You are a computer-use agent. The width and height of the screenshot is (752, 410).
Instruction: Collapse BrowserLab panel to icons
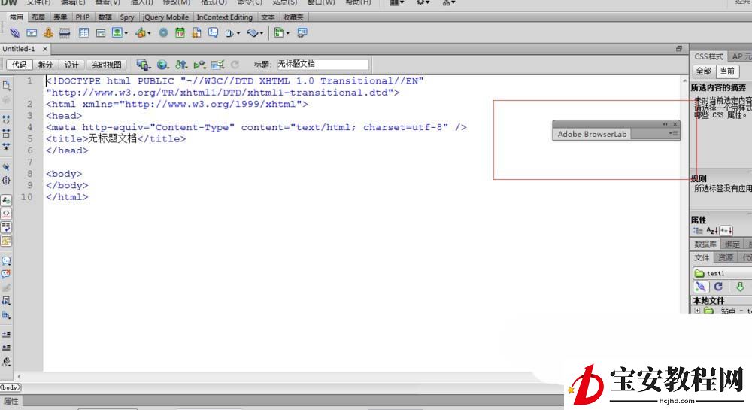666,124
